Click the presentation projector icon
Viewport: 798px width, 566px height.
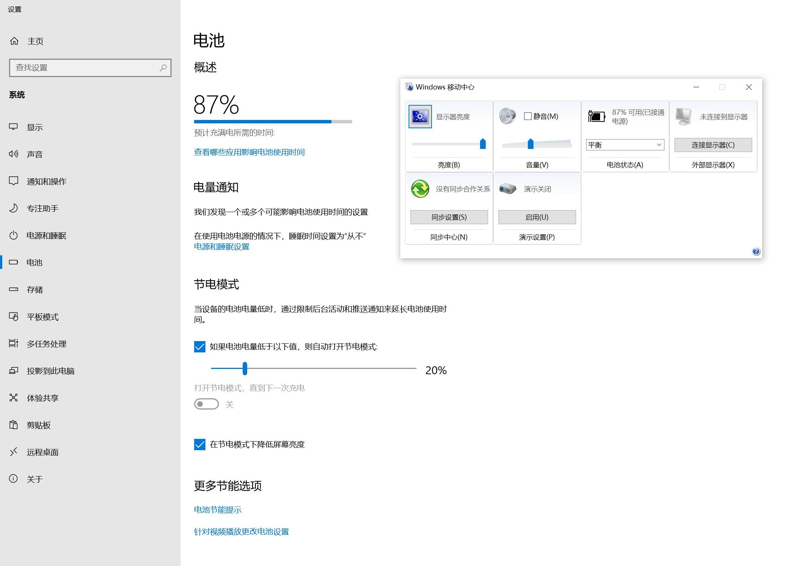point(508,189)
